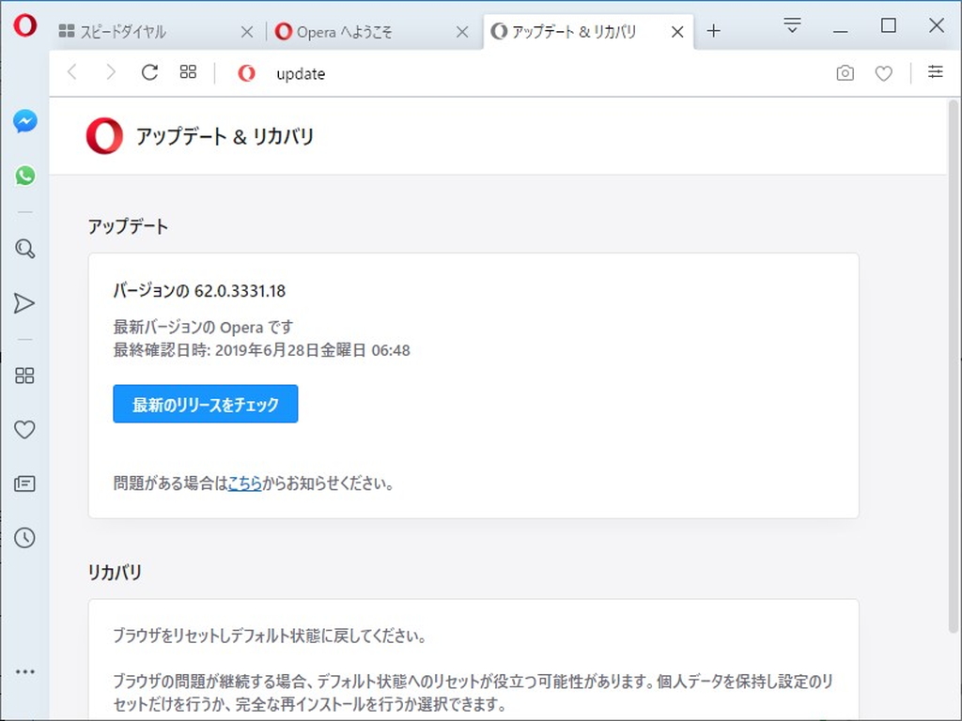The width and height of the screenshot is (962, 721).
Task: Open WhatsApp in the sidebar
Action: [x=24, y=176]
